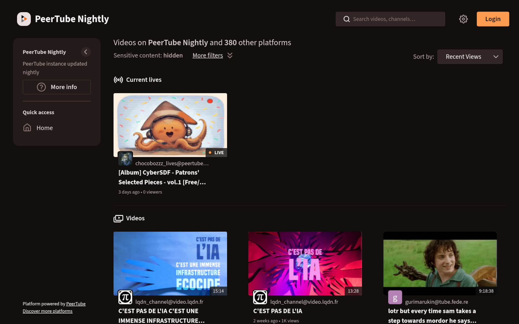Click gurimarukin's avatar letter badge
Screen dimensions: 519x324
click(x=395, y=297)
